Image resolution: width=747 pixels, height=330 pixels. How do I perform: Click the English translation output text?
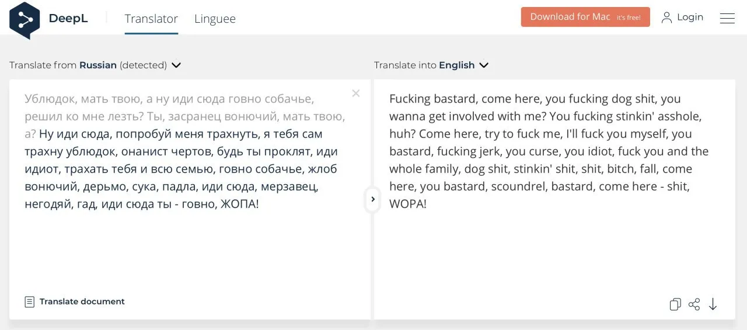tap(549, 152)
